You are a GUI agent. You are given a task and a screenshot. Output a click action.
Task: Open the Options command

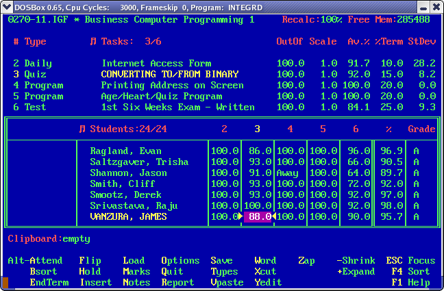pos(180,260)
